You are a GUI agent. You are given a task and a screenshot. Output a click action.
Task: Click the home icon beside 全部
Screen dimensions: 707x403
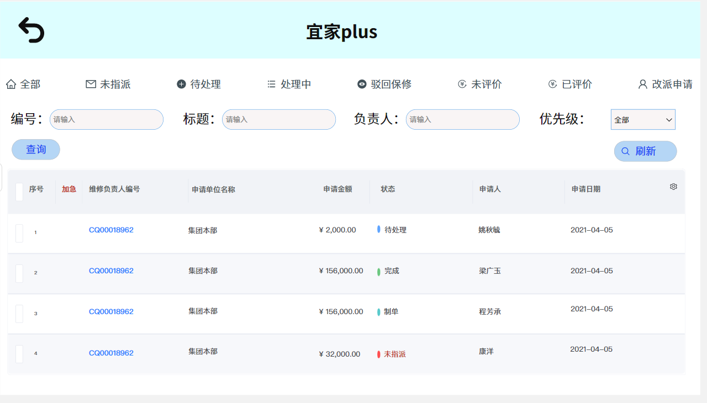(x=11, y=84)
